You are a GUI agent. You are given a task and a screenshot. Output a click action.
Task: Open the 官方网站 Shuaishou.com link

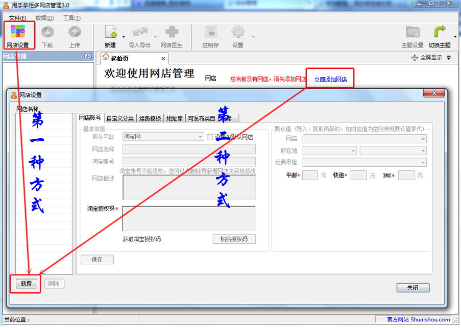point(418,319)
